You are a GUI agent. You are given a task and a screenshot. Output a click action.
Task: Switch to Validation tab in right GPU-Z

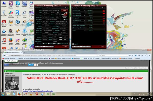pyautogui.click(x=86, y=8)
